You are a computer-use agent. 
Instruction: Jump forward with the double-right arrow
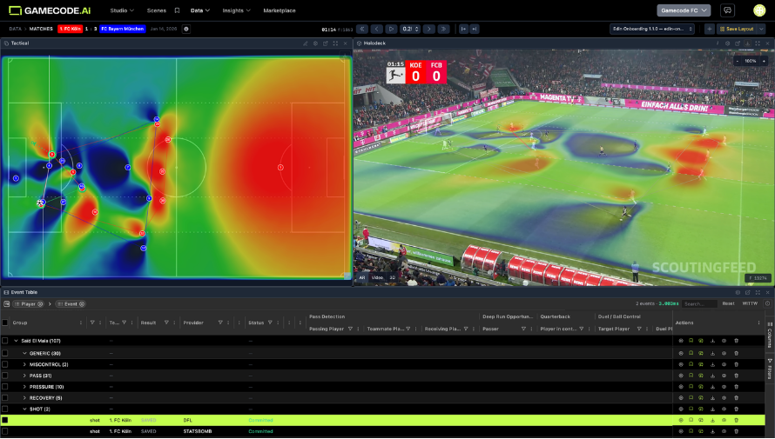pos(443,29)
